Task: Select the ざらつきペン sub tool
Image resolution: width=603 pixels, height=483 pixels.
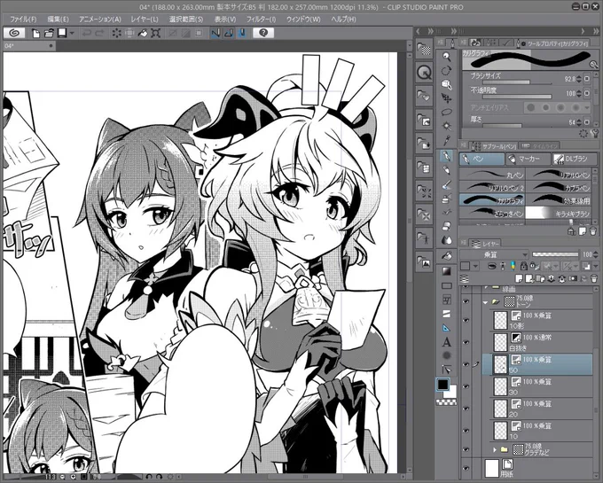Action: [492, 212]
